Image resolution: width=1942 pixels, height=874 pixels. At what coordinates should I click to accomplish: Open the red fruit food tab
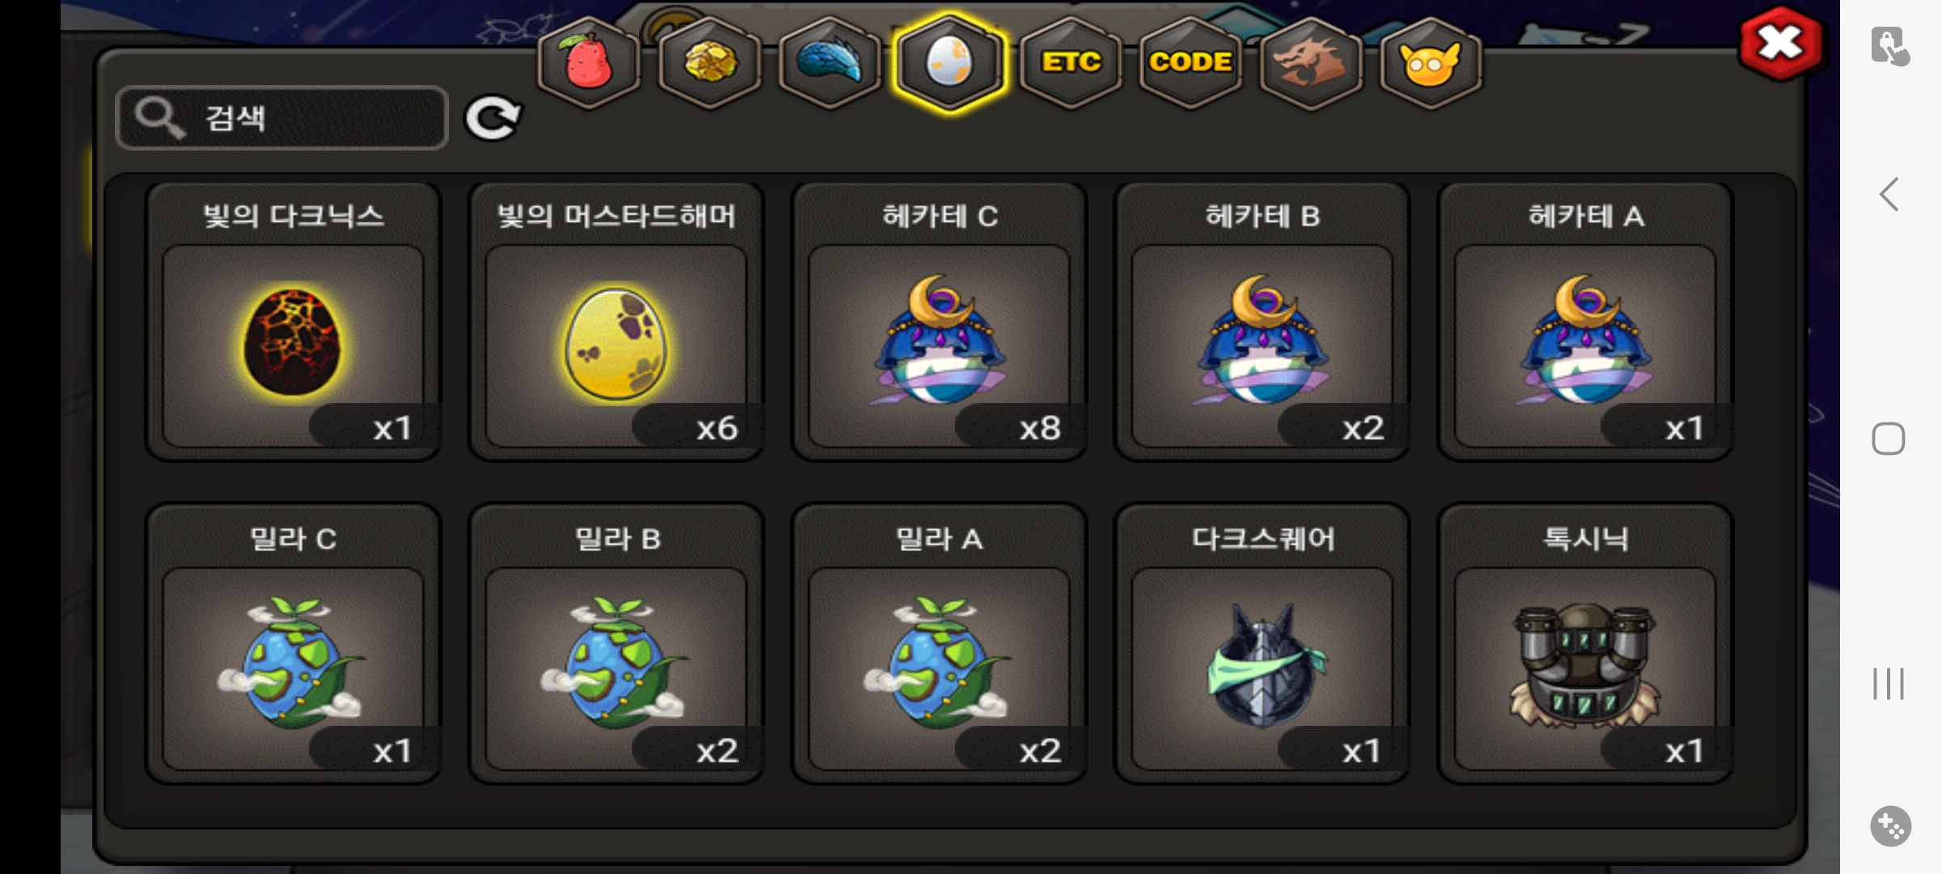tap(589, 63)
